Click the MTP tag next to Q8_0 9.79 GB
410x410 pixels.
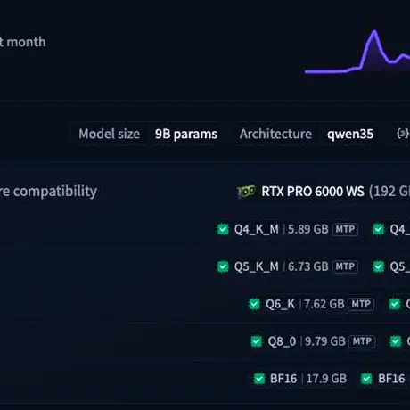(362, 341)
